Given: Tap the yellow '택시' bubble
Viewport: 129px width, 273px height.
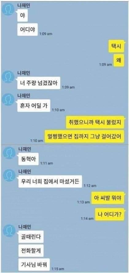Looking at the screenshot, I should (116, 46).
